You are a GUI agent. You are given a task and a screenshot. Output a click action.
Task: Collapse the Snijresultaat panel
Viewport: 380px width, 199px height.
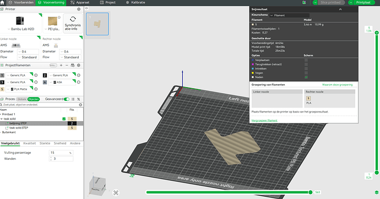(x=340, y=9)
